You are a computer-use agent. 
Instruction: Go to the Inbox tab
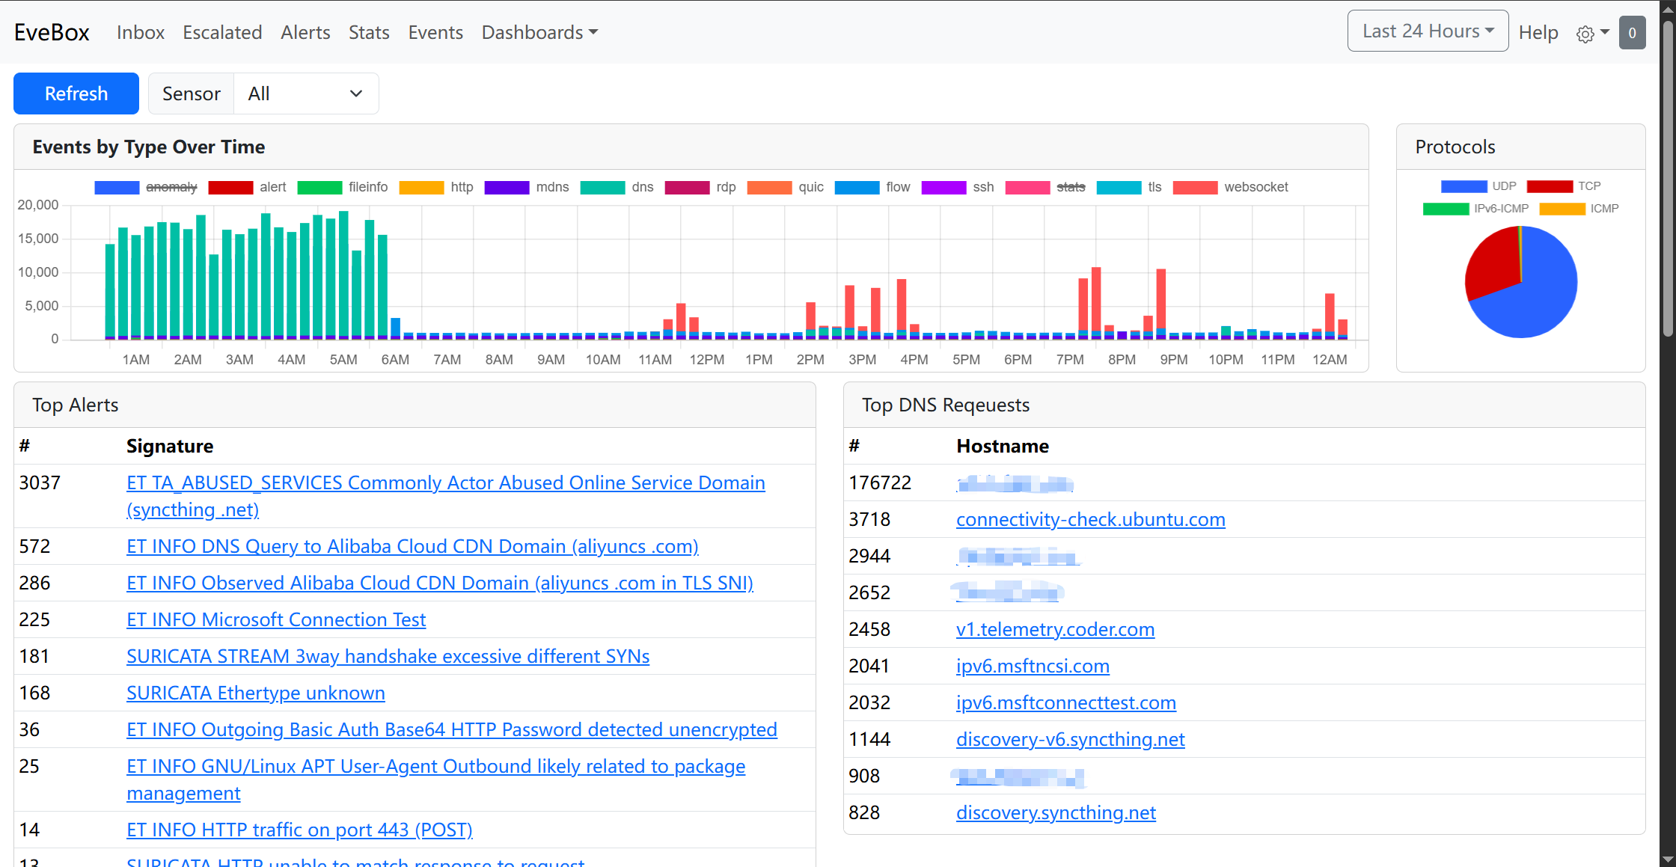click(x=141, y=32)
